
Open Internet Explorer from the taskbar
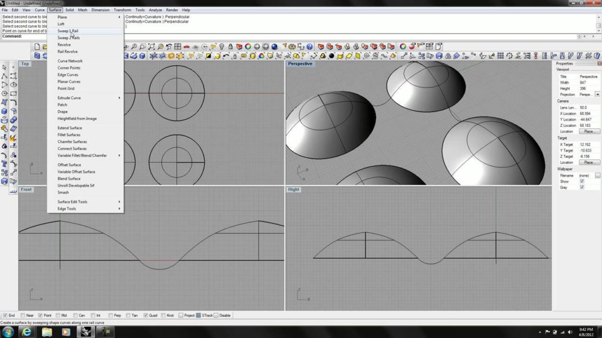(x=26, y=332)
